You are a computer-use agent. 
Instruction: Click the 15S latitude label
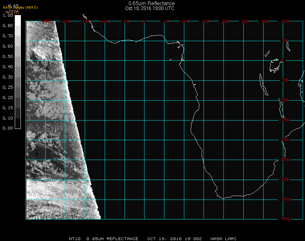point(285,120)
